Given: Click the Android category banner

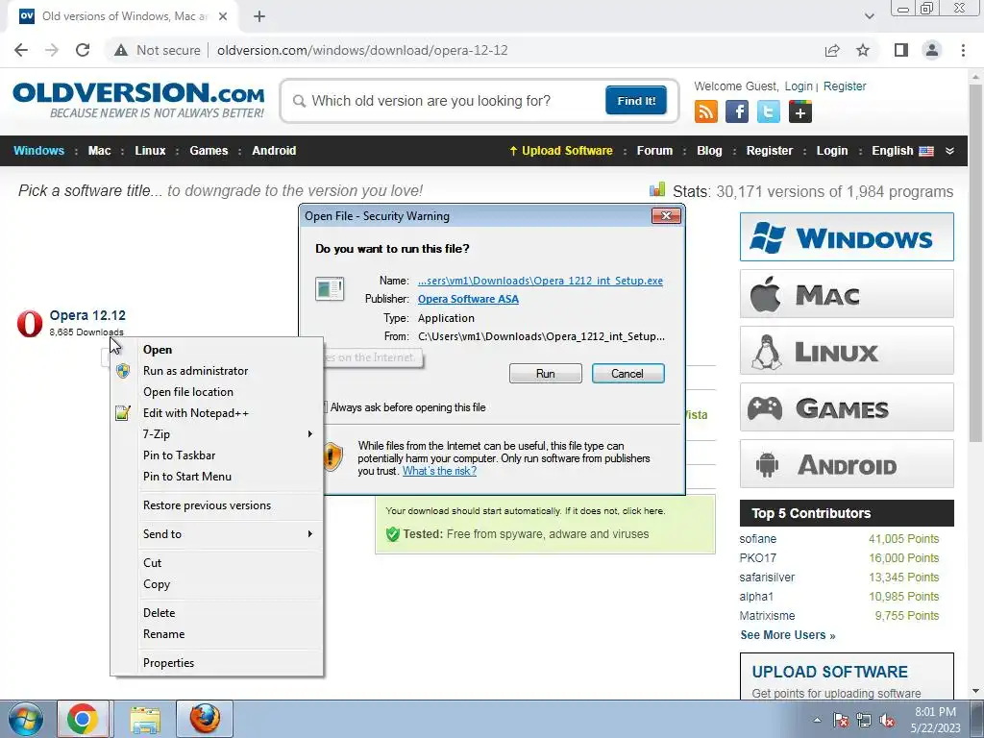Looking at the screenshot, I should [x=847, y=464].
